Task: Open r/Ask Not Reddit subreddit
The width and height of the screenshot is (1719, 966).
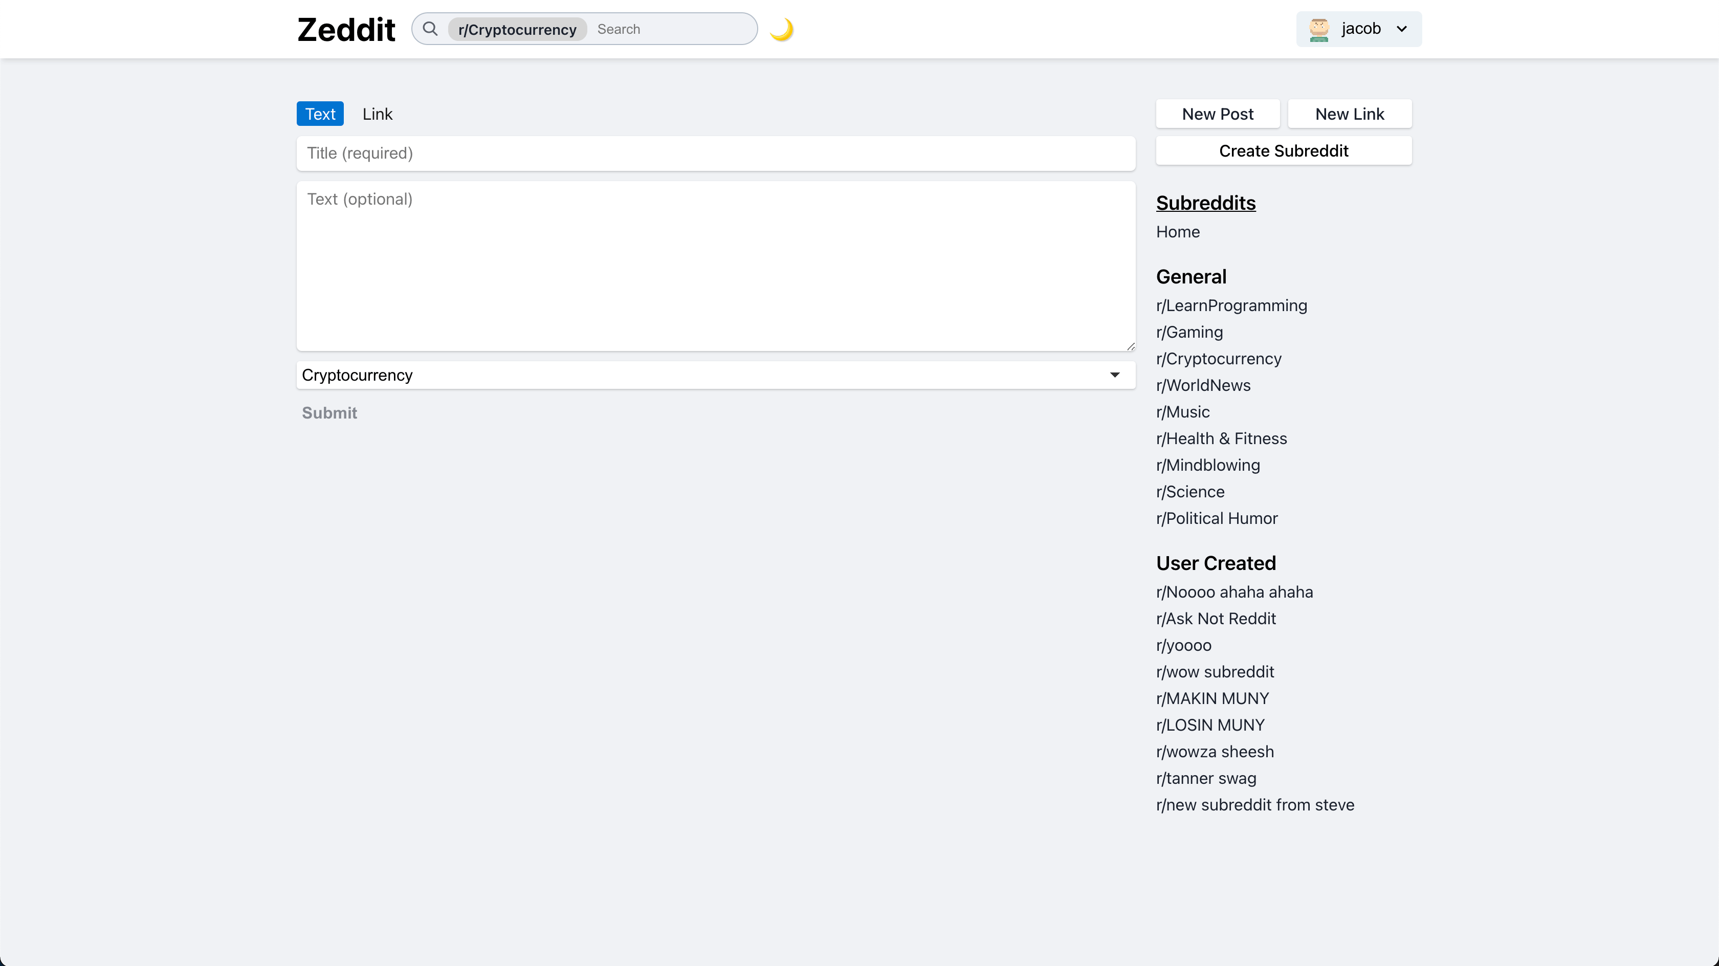Action: pos(1216,619)
